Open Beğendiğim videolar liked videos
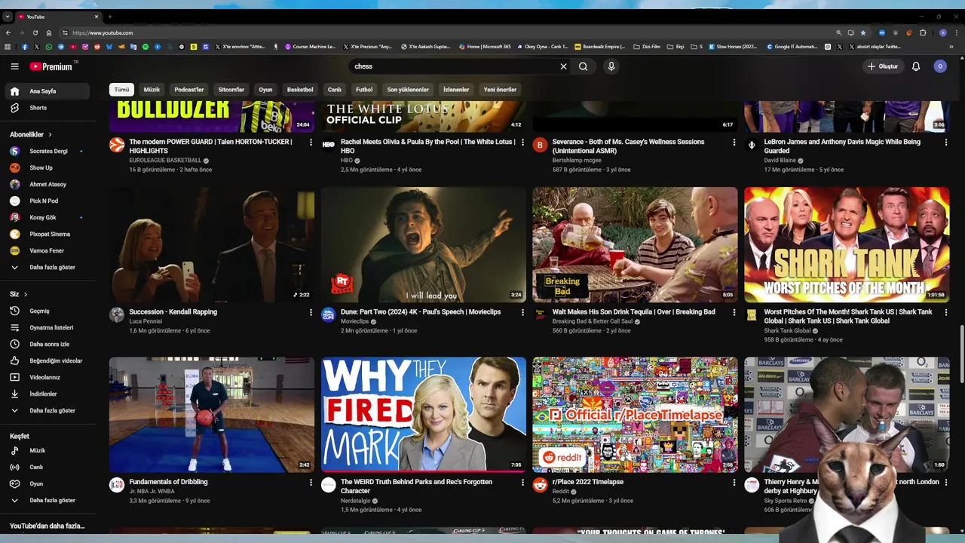 coord(48,360)
